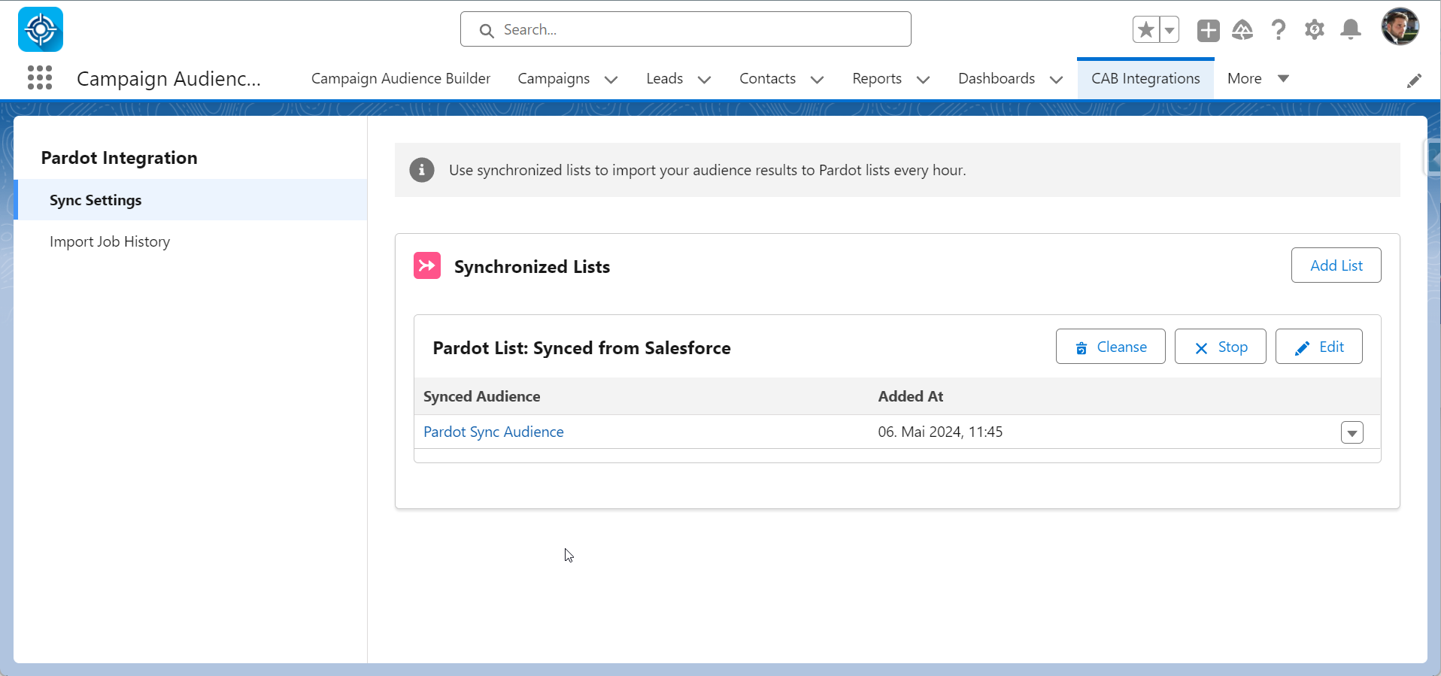Expand the Leads tab chevron
This screenshot has height=676, width=1441.
point(705,79)
